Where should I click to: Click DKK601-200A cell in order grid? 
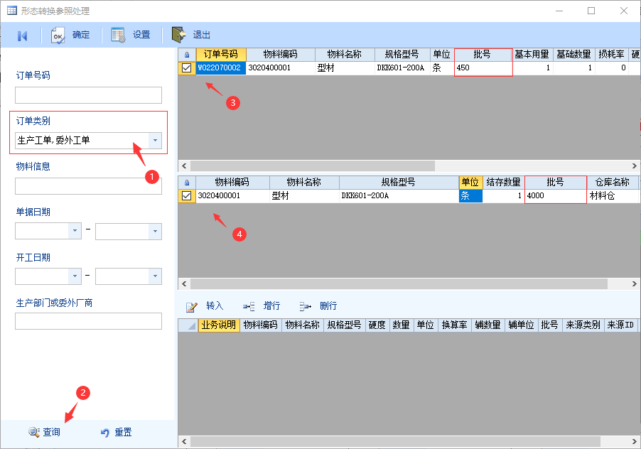click(x=402, y=67)
